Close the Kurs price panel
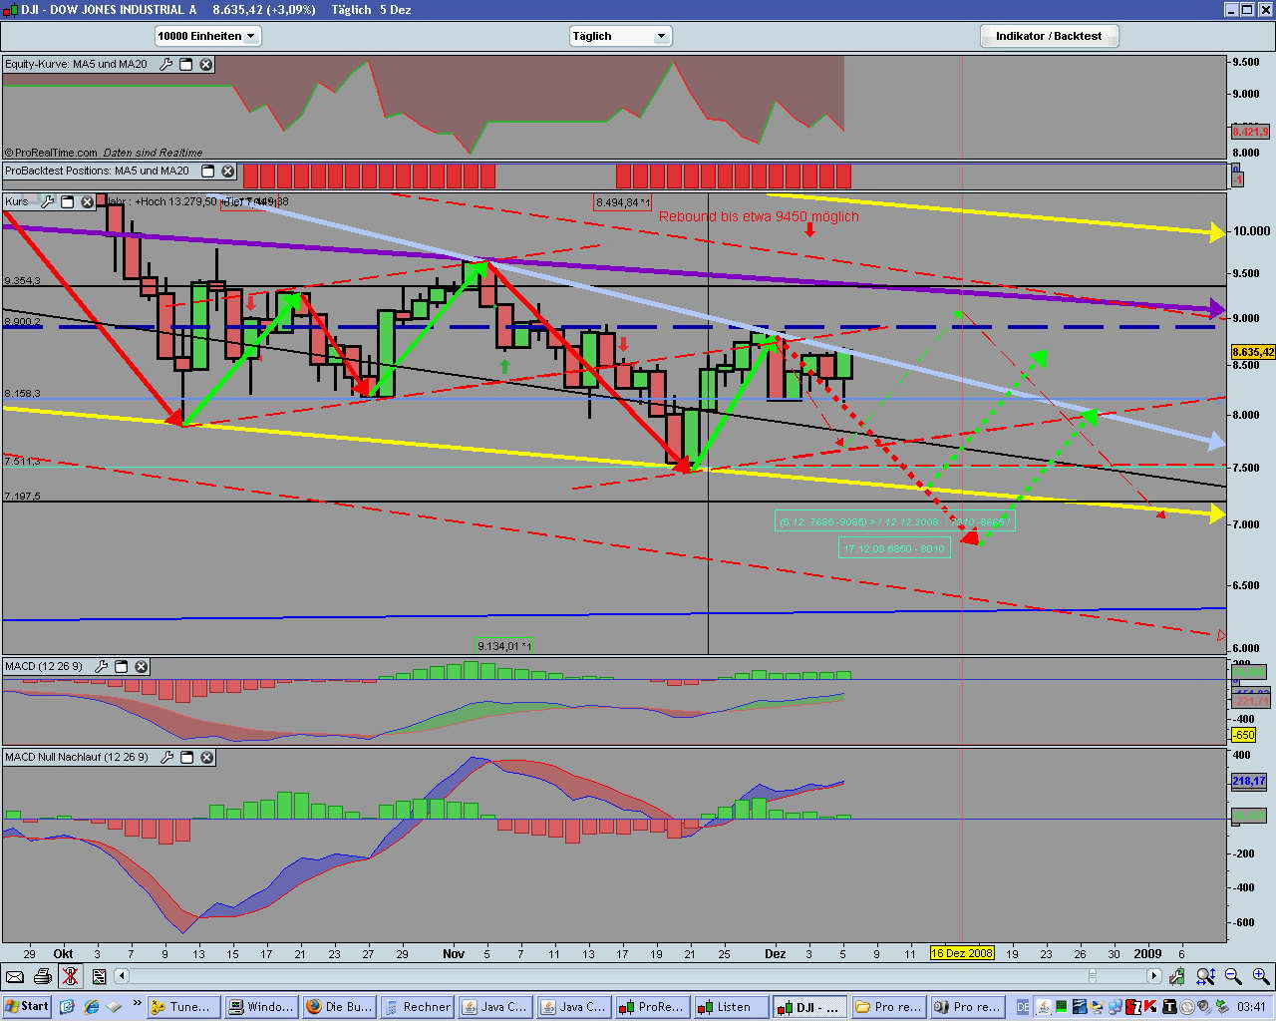Screen dimensions: 1276x1021 coord(87,201)
